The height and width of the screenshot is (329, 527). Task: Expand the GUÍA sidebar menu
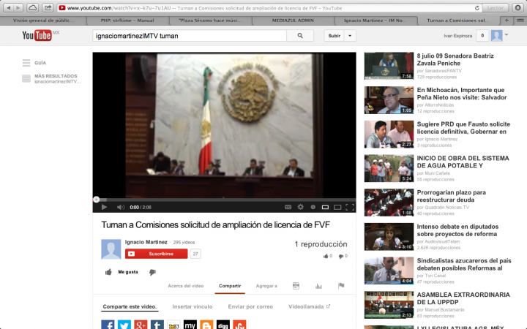point(34,63)
